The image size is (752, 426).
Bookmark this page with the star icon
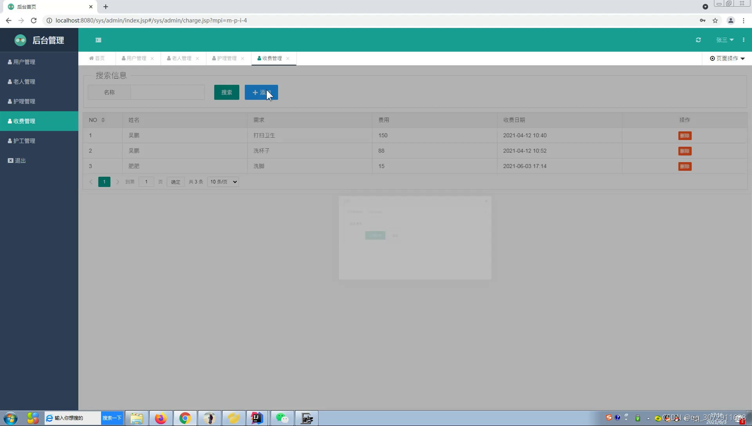(x=715, y=20)
